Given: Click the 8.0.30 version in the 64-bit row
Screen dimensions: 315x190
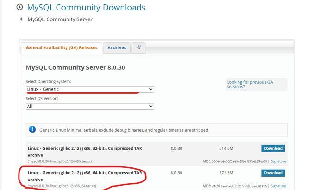Looking at the screenshot, I should [x=176, y=173].
